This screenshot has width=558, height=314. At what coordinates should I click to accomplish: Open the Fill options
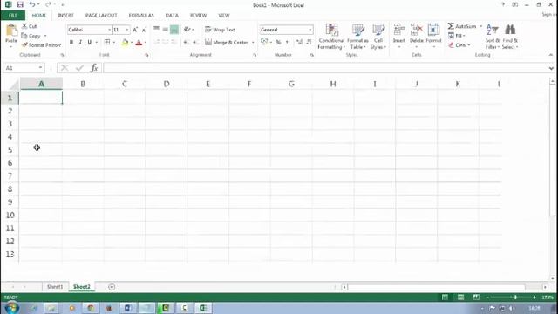[x=457, y=36]
